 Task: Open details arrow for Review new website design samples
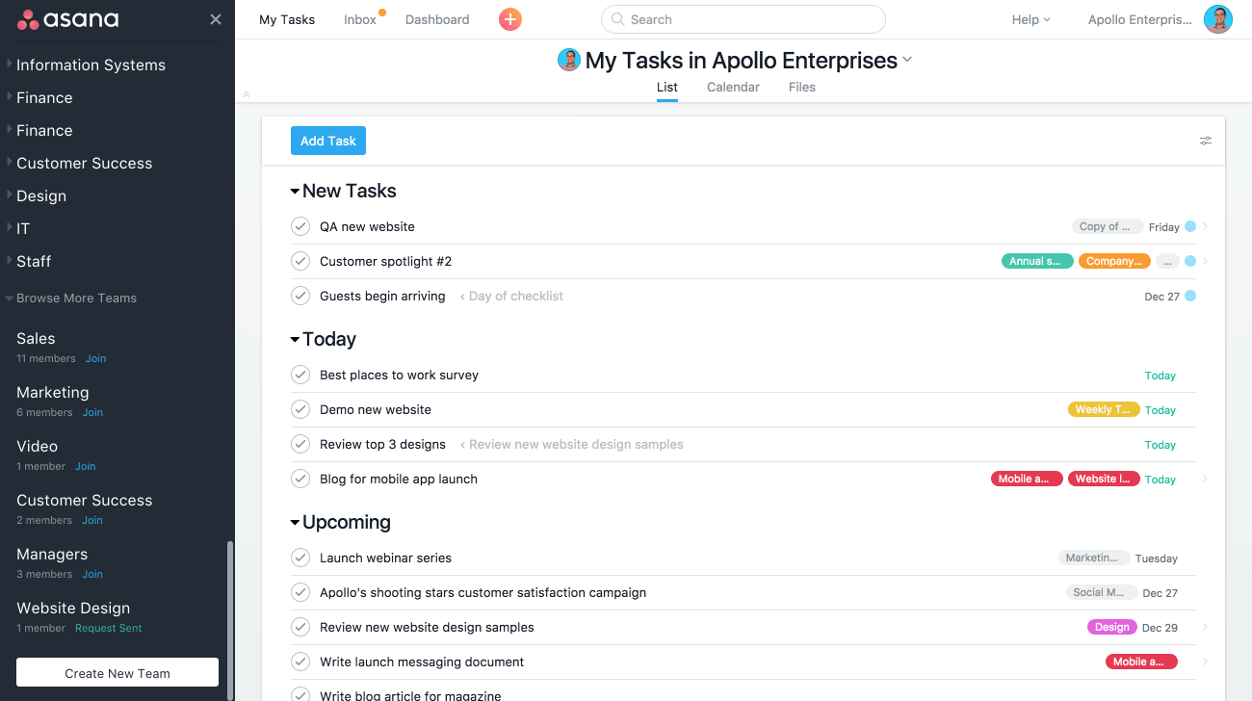[1205, 627]
